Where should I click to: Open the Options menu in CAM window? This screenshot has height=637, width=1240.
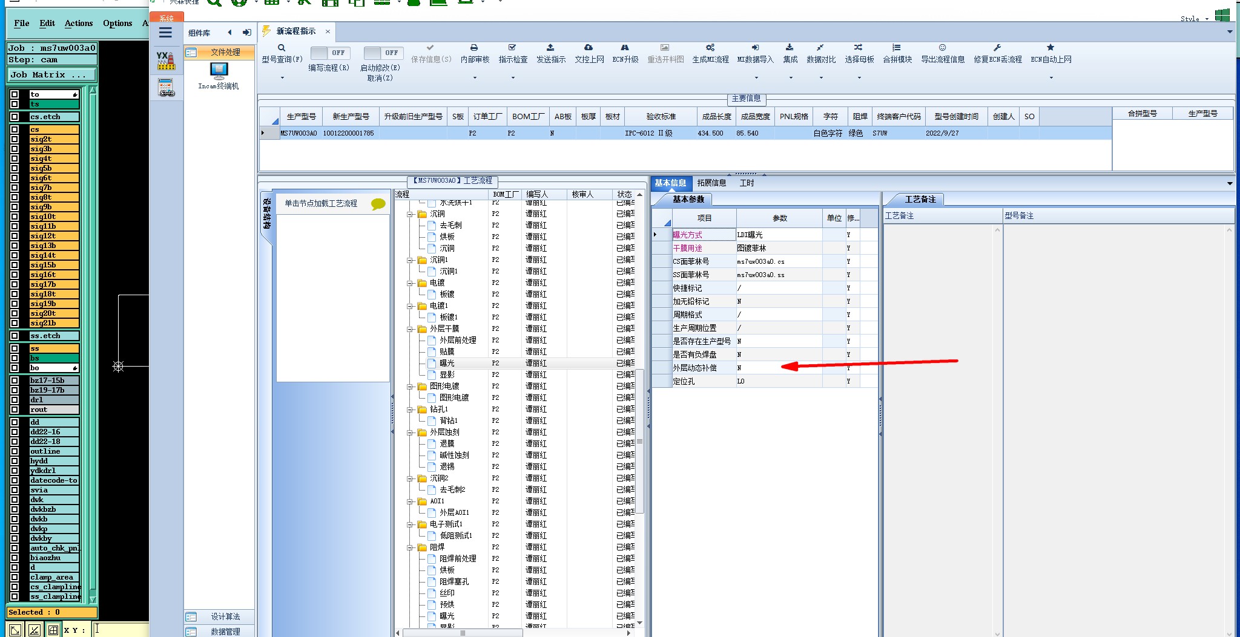117,24
